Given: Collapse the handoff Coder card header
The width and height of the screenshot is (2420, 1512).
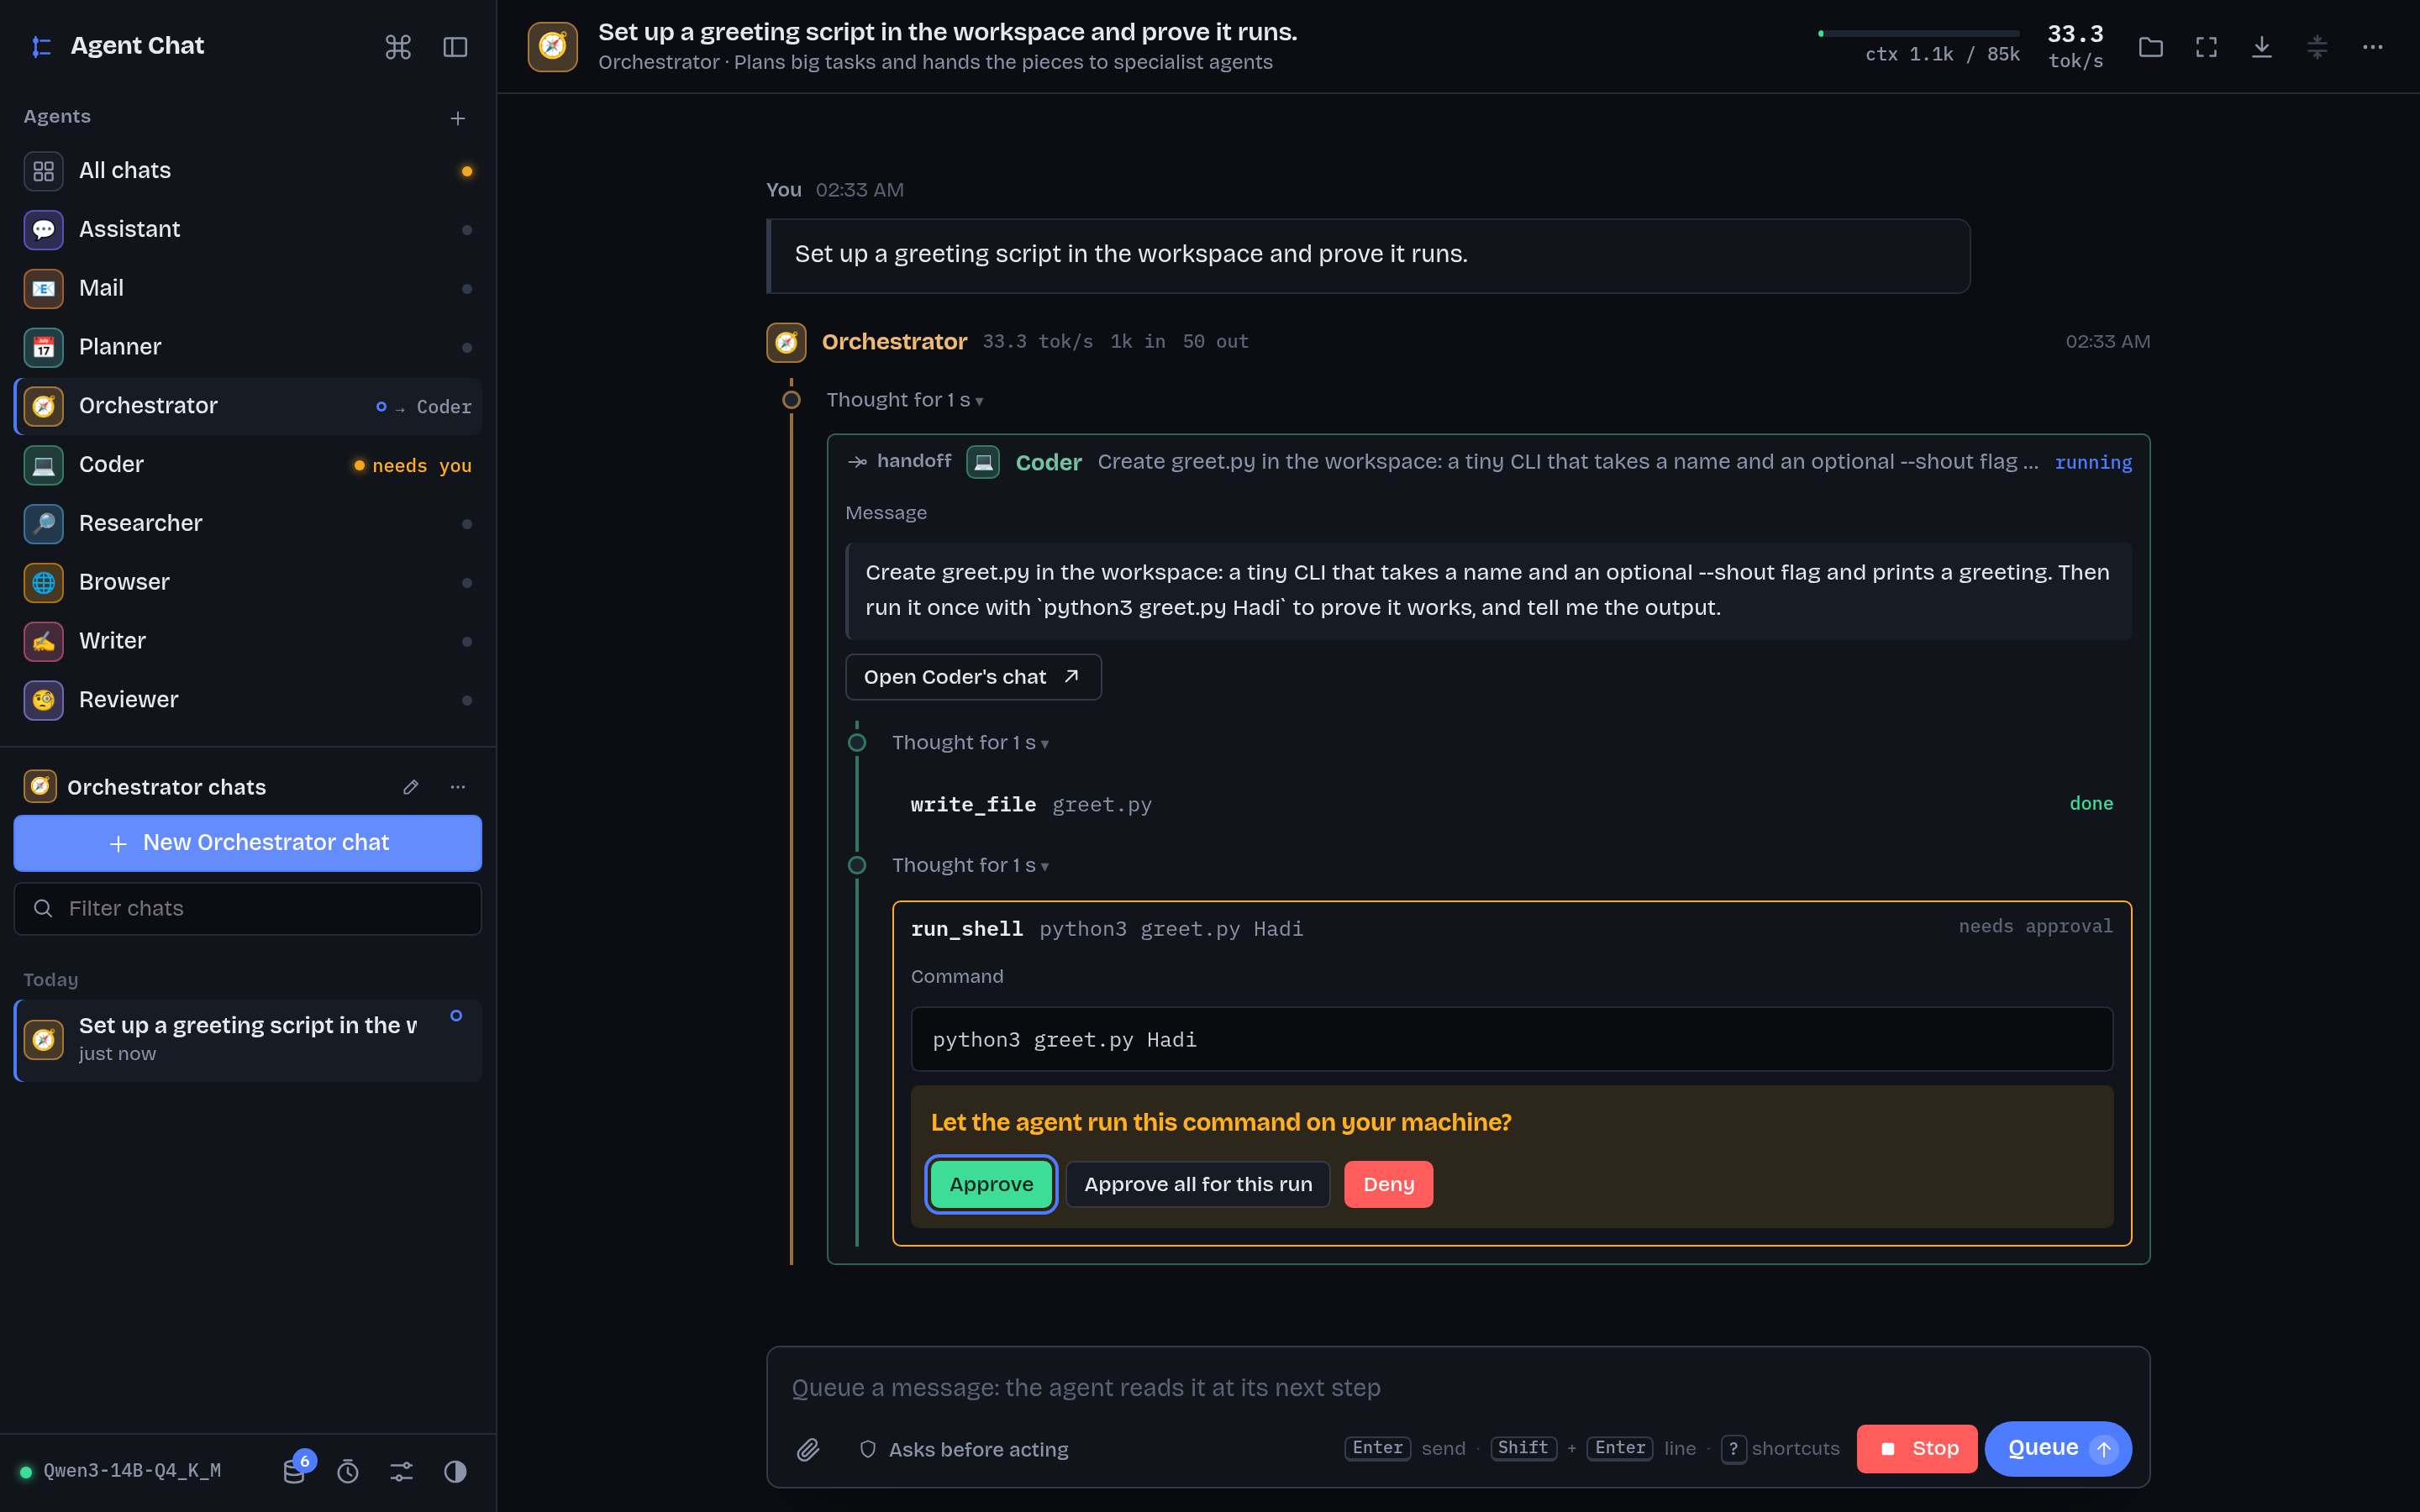Looking at the screenshot, I should pyautogui.click(x=1489, y=462).
